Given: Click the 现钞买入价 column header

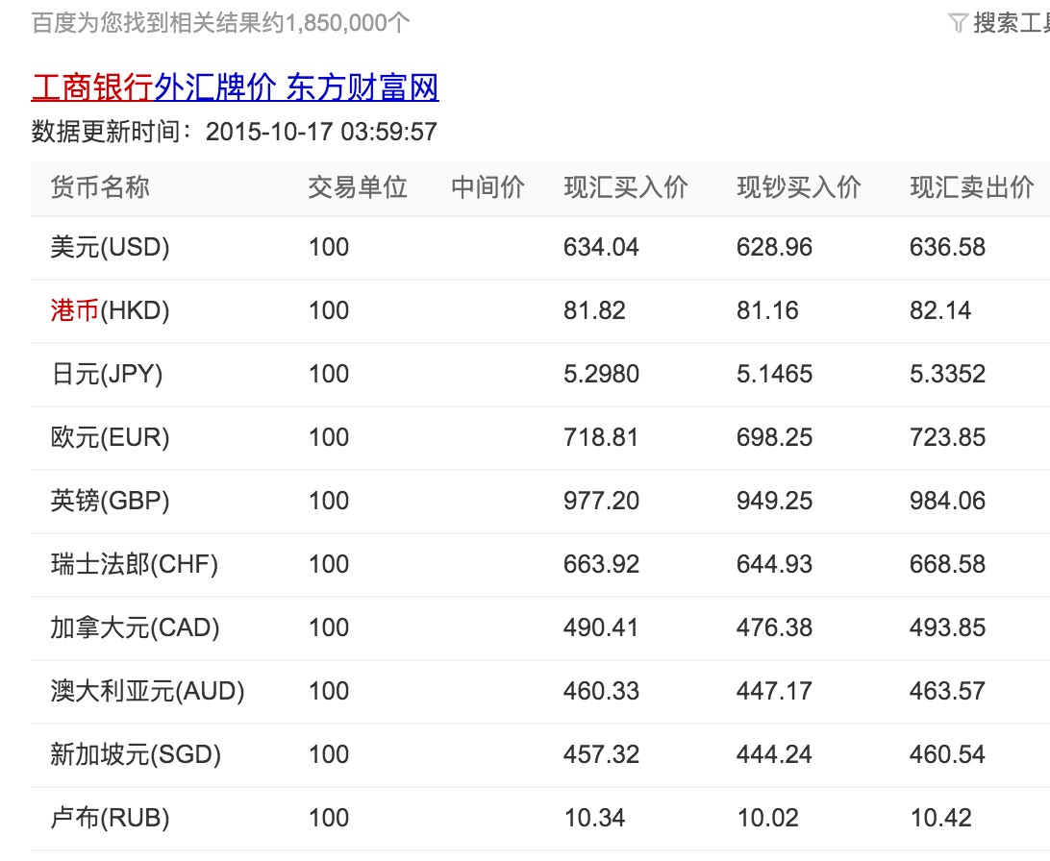Looking at the screenshot, I should click(798, 187).
